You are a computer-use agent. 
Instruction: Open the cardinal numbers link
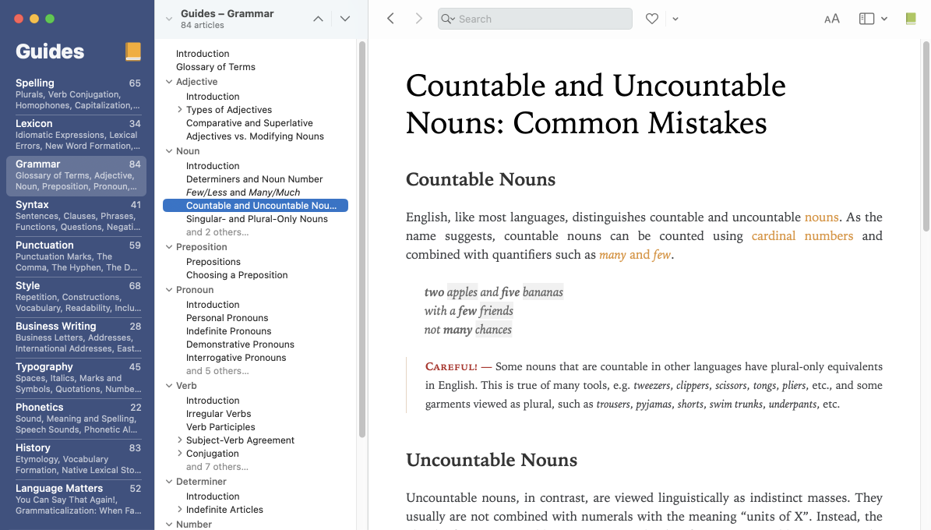(x=802, y=235)
